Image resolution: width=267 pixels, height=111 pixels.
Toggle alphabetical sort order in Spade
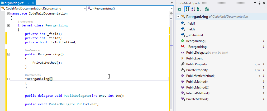199,9
